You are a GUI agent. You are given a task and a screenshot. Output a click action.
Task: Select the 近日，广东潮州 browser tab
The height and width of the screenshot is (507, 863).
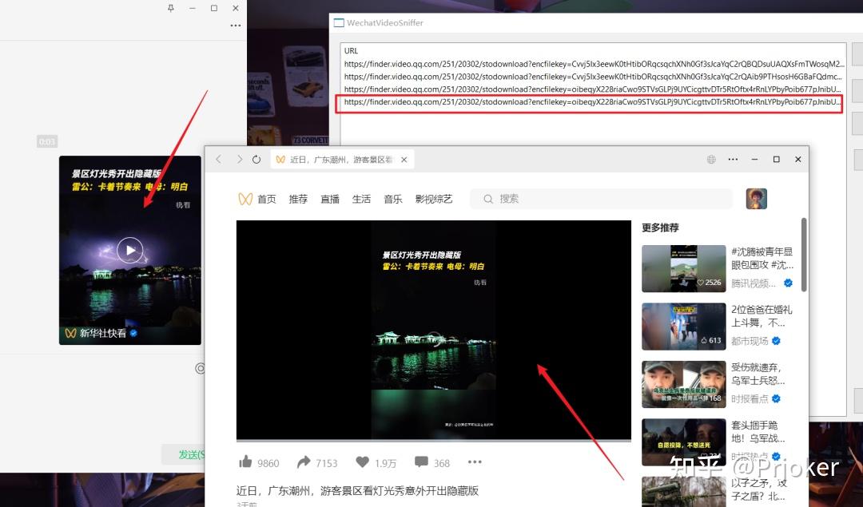pos(341,160)
